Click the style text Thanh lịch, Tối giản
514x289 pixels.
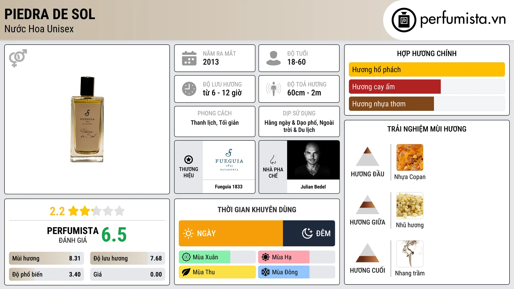[215, 123]
